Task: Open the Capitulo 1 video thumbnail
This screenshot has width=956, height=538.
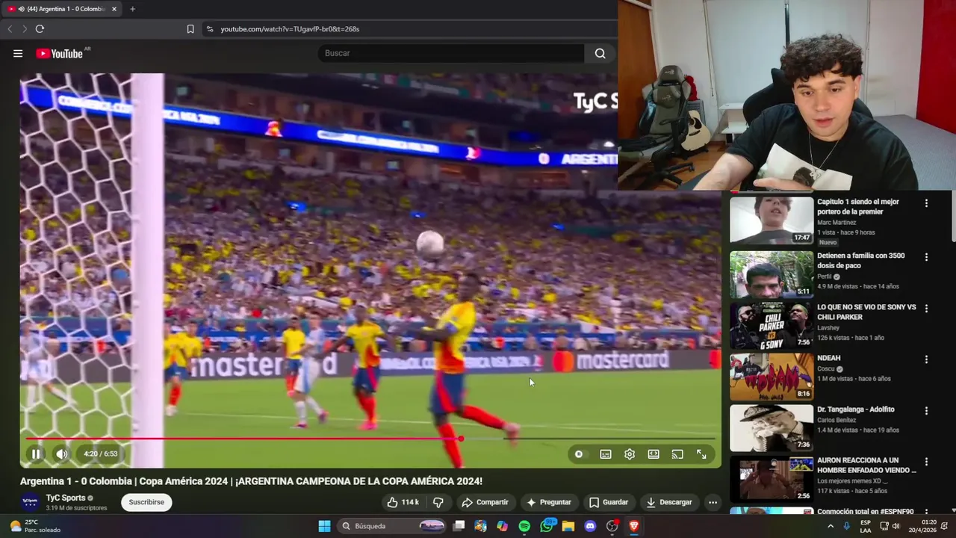Action: [x=772, y=220]
